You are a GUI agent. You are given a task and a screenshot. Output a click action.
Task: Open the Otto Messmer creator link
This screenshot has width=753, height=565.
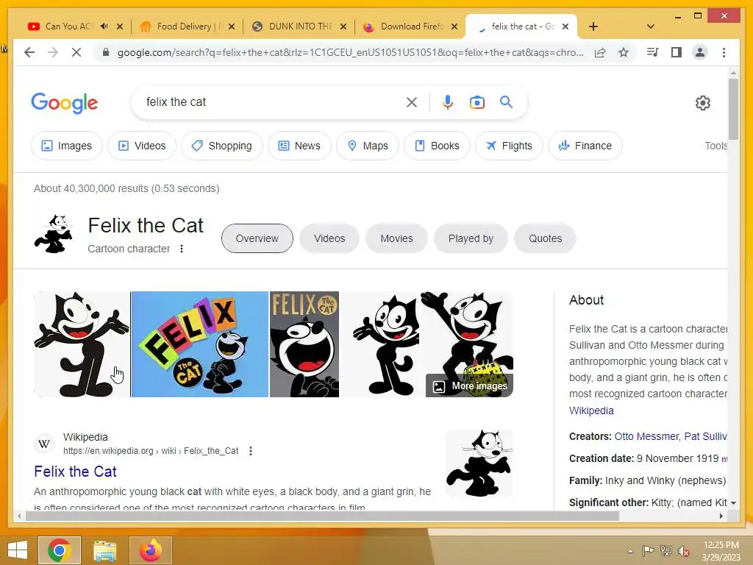click(647, 436)
